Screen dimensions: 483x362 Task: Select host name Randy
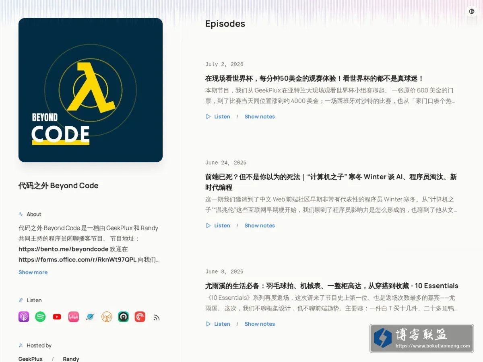click(x=71, y=359)
